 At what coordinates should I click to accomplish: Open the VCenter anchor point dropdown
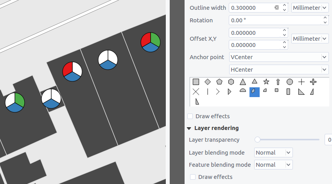279,57
